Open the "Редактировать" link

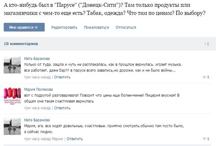tap(64, 27)
